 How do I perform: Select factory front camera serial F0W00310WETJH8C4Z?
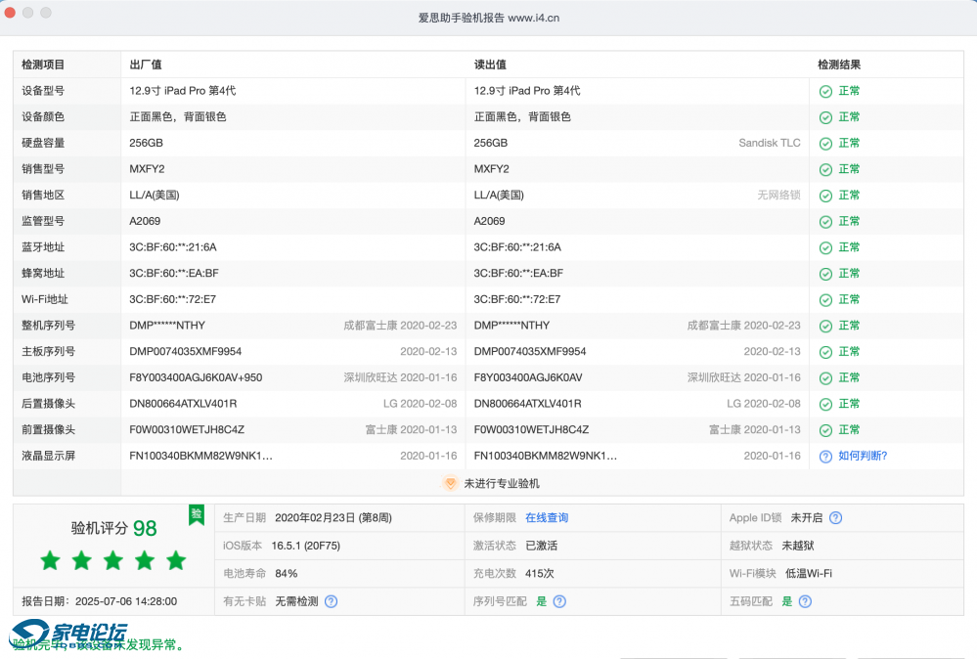(187, 430)
